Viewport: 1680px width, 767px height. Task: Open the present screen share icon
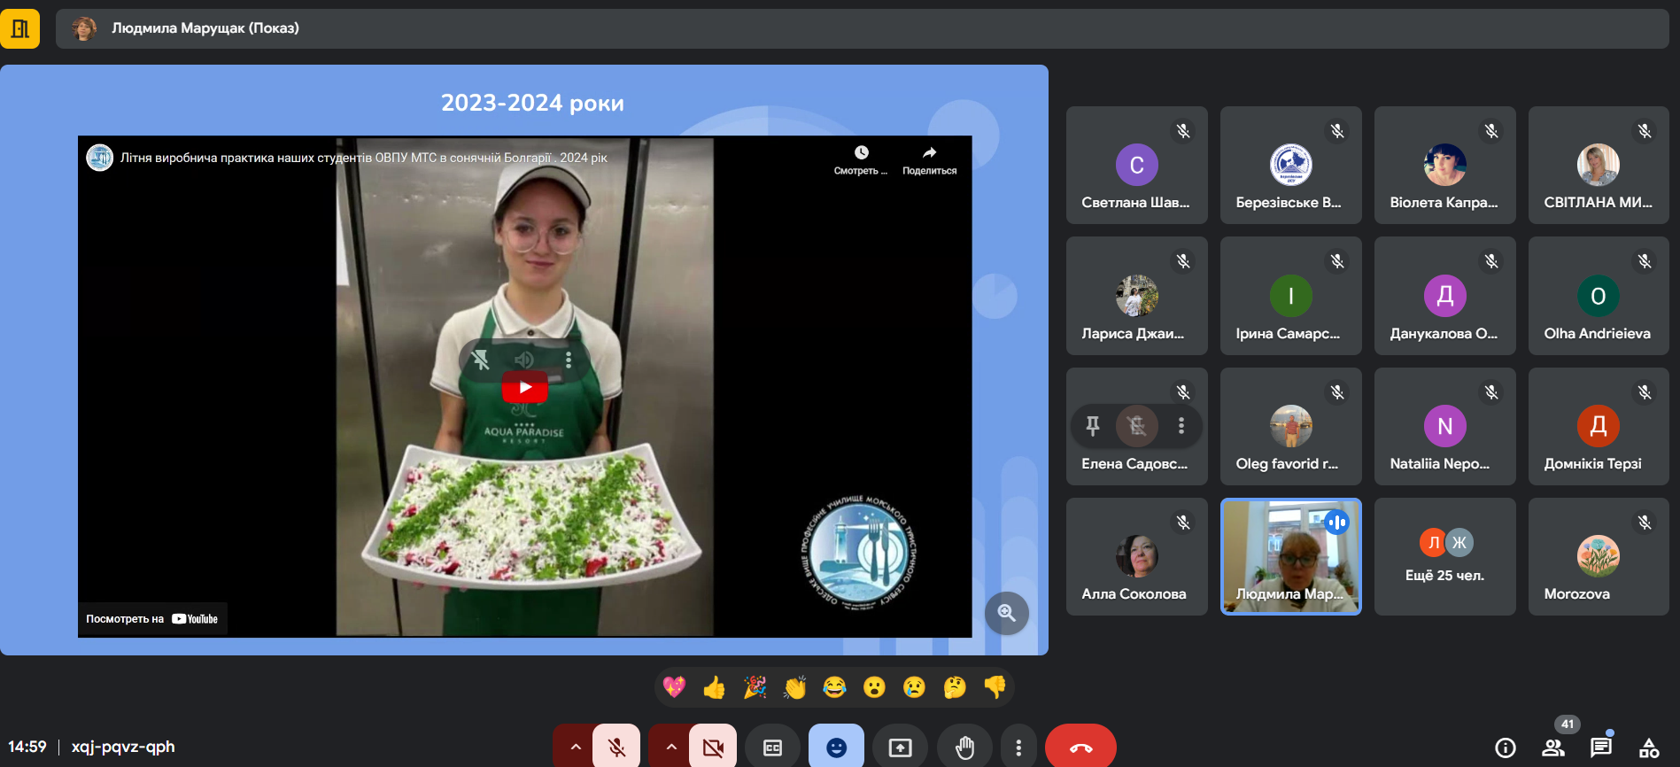(900, 748)
